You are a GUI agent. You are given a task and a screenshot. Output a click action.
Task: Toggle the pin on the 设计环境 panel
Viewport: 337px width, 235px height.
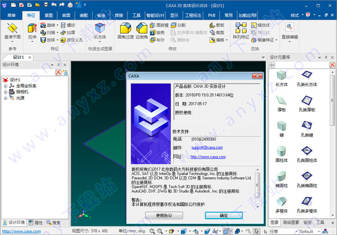[x=58, y=65]
